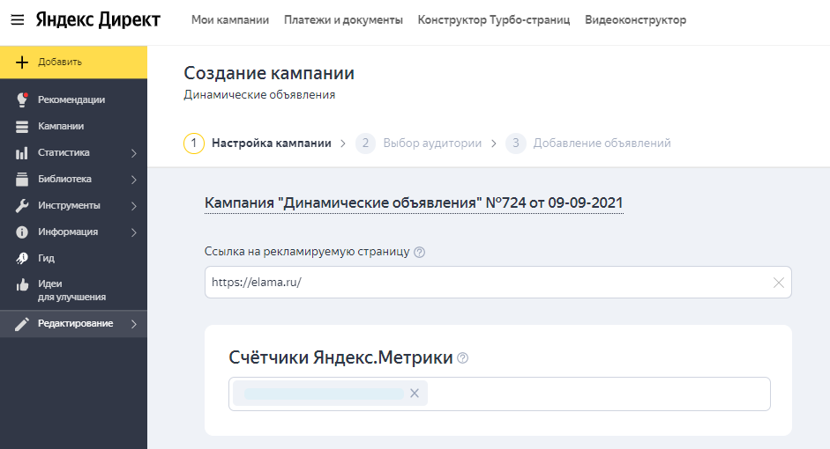
Task: Expand the Редактирование submenu chevron
Action: click(134, 324)
